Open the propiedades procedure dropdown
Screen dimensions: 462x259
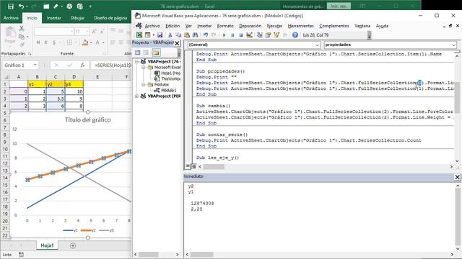[453, 45]
